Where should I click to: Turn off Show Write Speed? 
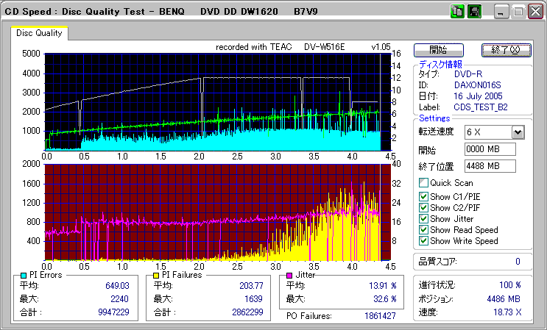click(423, 241)
